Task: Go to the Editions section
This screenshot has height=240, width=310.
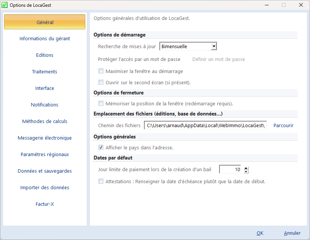Action: pyautogui.click(x=45, y=55)
